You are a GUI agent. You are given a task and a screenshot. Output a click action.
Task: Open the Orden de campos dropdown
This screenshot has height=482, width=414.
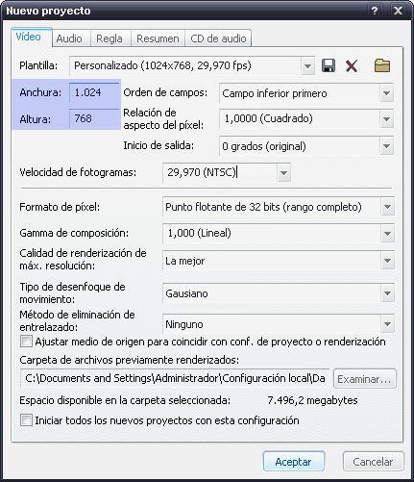point(387,93)
